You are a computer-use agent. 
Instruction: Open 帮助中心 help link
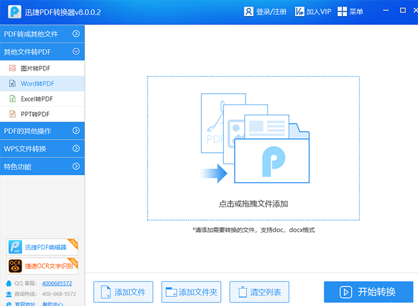(x=53, y=304)
